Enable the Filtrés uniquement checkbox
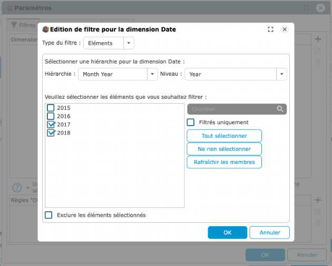 pos(191,122)
